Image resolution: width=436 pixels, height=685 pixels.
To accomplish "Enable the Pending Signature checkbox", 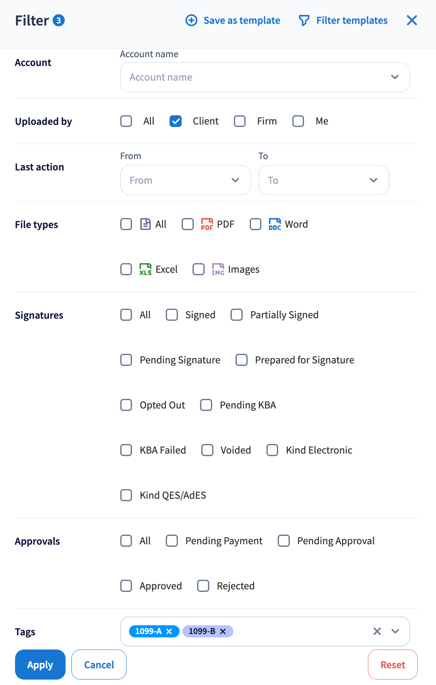I will coord(126,360).
